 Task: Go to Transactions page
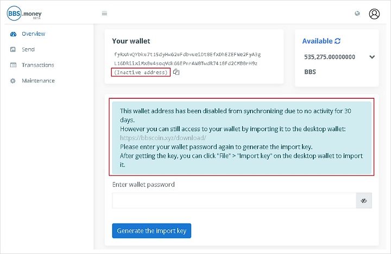(x=38, y=65)
